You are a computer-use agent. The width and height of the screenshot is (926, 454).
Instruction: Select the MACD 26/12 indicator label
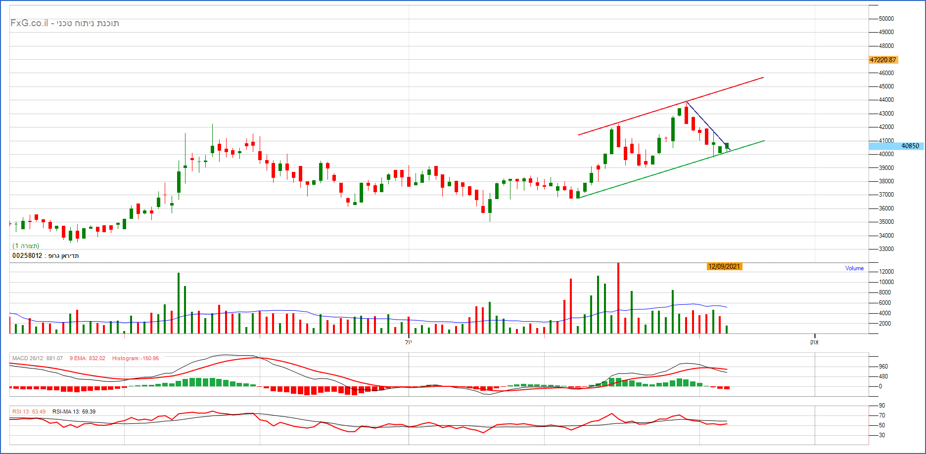click(x=37, y=358)
